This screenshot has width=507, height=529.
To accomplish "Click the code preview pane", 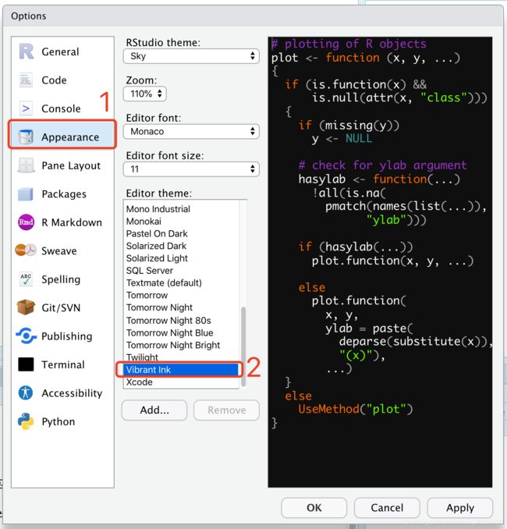I will point(380,262).
